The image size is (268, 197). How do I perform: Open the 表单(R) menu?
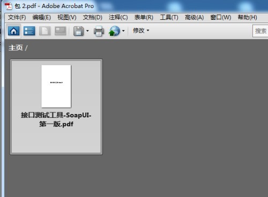(144, 18)
